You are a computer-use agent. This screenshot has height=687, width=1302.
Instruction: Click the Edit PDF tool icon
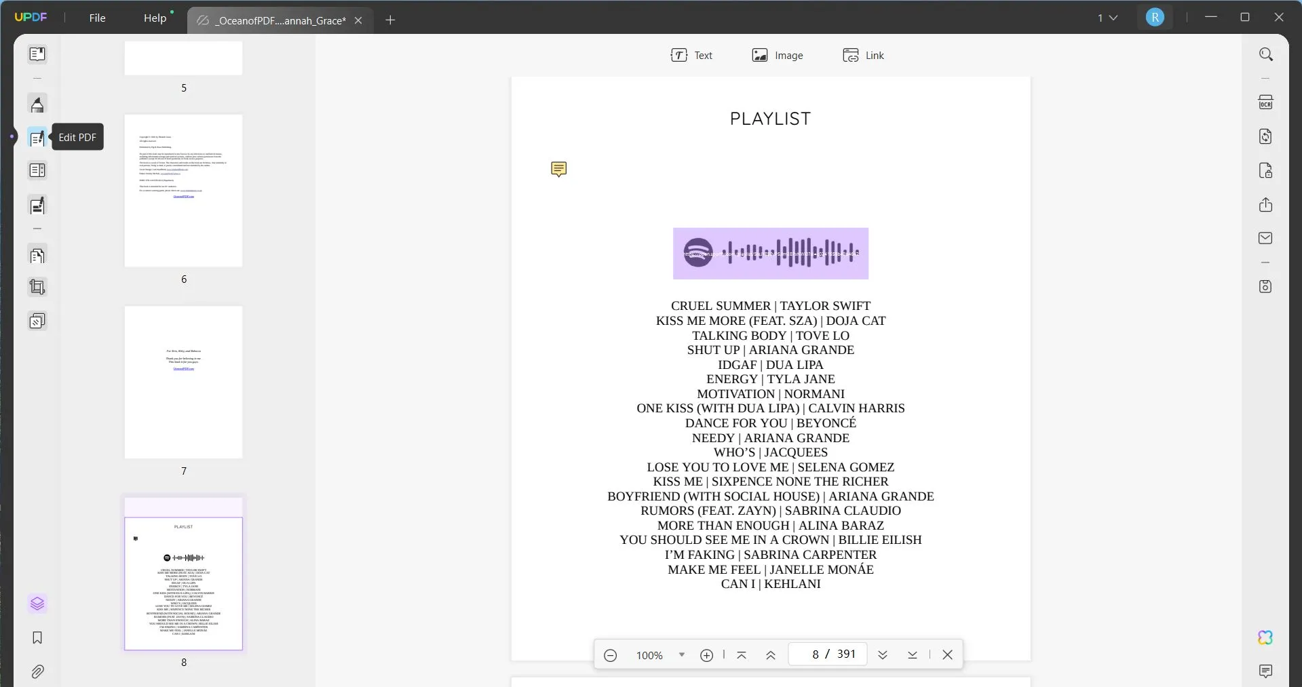(x=37, y=138)
